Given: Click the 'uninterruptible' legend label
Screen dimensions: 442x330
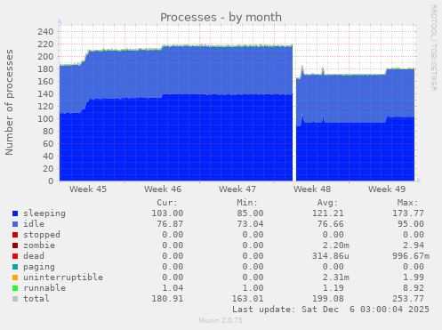Looking at the screenshot, I should click(63, 278).
